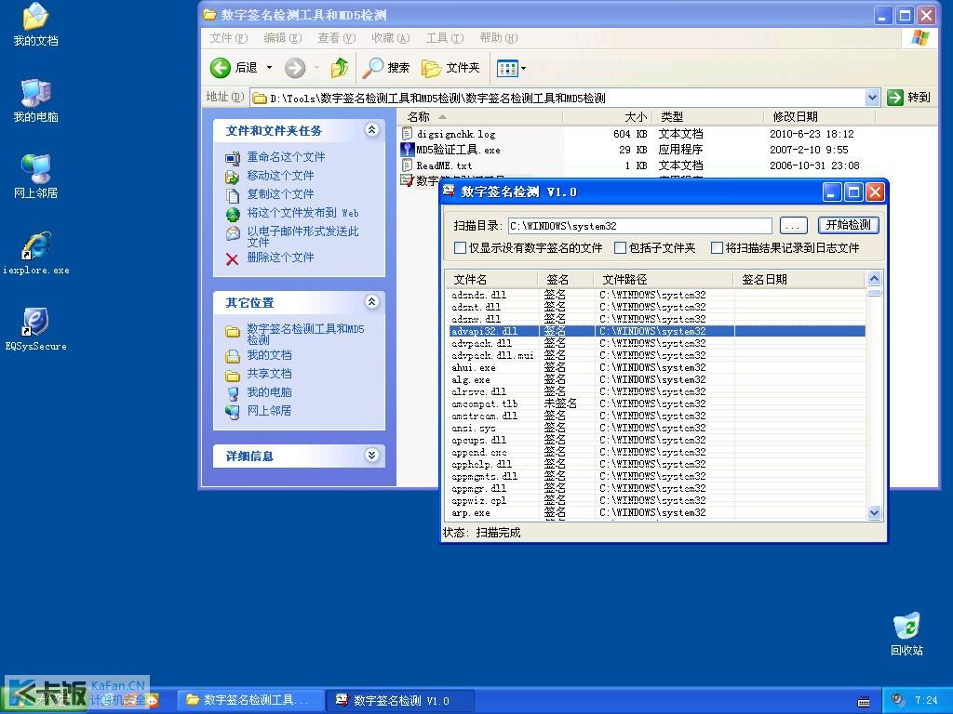The width and height of the screenshot is (953, 714).
Task: Select digsignchk.log file icon
Action: click(x=408, y=134)
